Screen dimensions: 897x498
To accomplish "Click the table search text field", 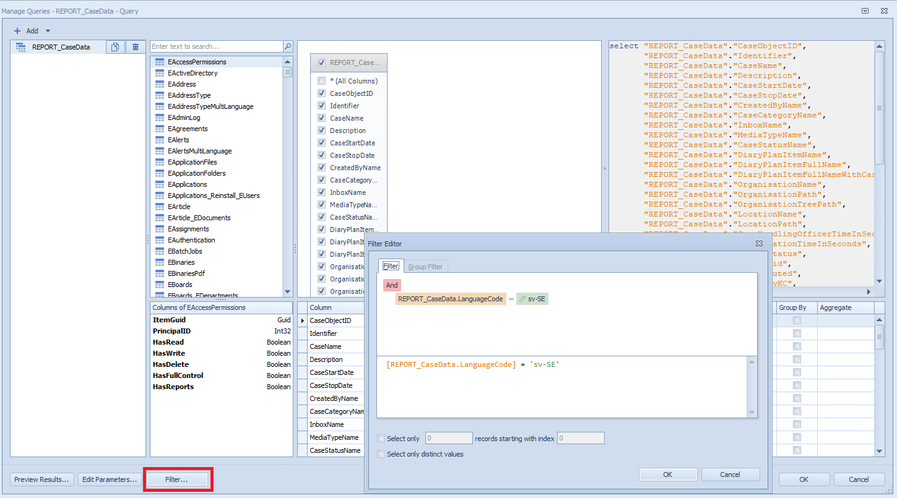I will click(x=217, y=46).
